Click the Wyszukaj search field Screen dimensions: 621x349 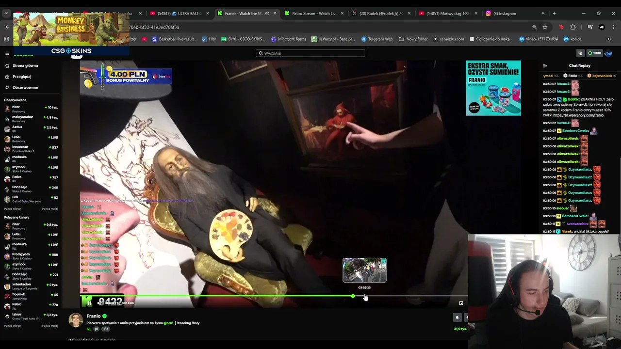pos(310,53)
